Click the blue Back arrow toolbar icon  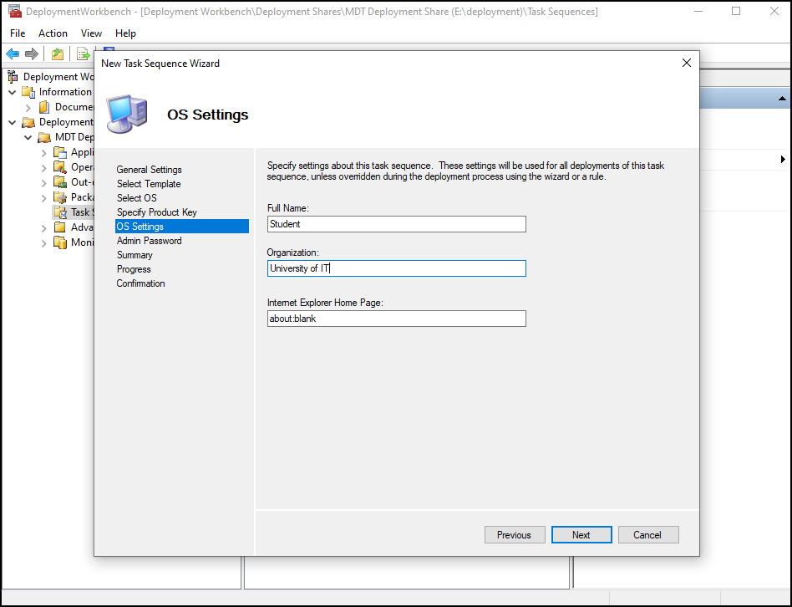click(13, 54)
